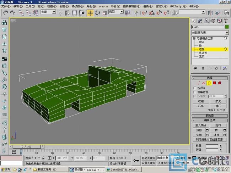Activate the Select and Move tool
The width and height of the screenshot is (231, 173).
pos(90,13)
